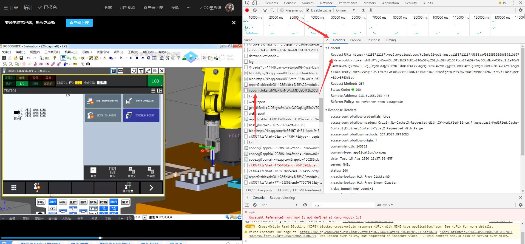Clear the network log

[255, 10]
